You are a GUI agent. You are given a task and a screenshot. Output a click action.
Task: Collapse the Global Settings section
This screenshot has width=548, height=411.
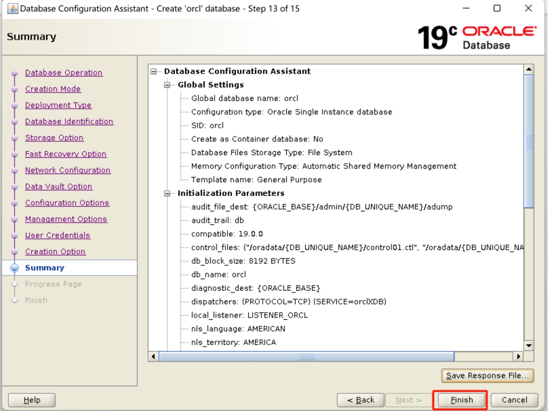tap(167, 85)
